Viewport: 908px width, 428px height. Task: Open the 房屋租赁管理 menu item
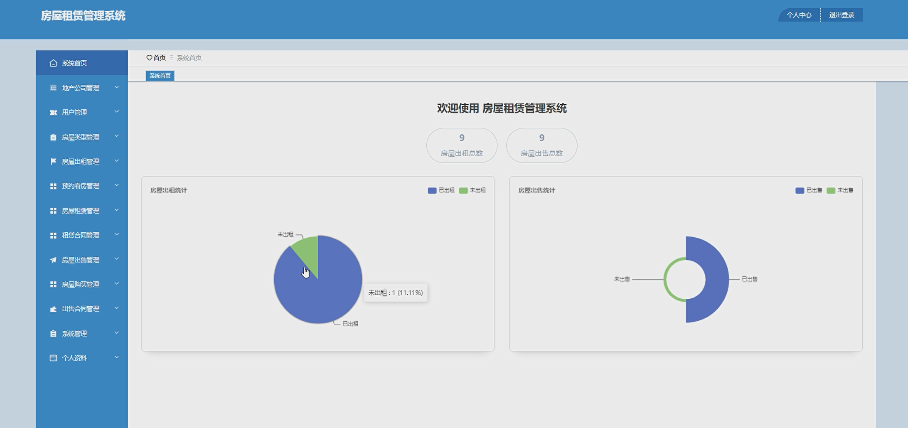pos(81,211)
